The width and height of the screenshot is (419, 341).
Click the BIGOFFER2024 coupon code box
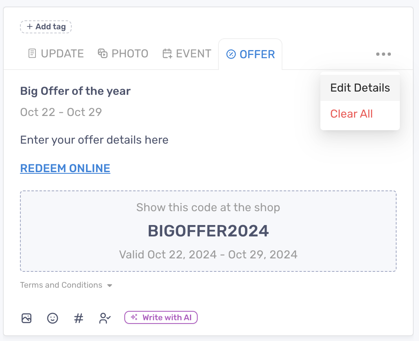[x=208, y=231]
